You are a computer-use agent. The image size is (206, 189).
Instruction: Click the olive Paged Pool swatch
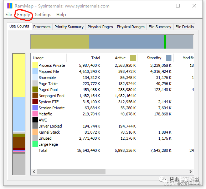coord(35,90)
